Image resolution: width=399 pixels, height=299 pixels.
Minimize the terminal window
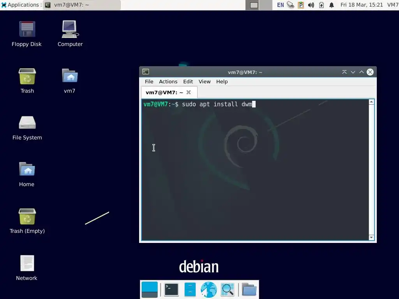353,72
